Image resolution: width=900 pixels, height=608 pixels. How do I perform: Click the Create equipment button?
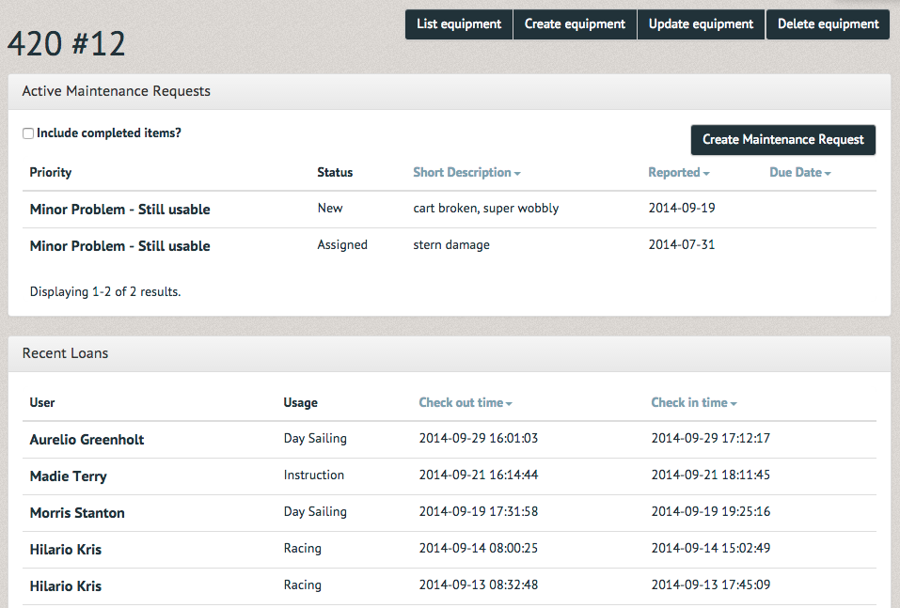click(x=575, y=24)
